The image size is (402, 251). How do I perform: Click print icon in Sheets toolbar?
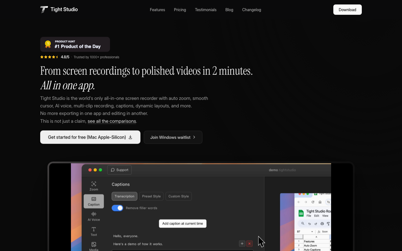(322, 224)
